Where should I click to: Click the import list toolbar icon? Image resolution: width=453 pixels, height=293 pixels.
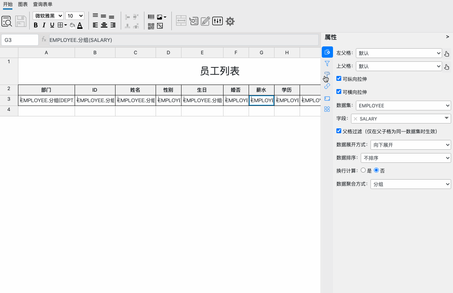click(193, 21)
